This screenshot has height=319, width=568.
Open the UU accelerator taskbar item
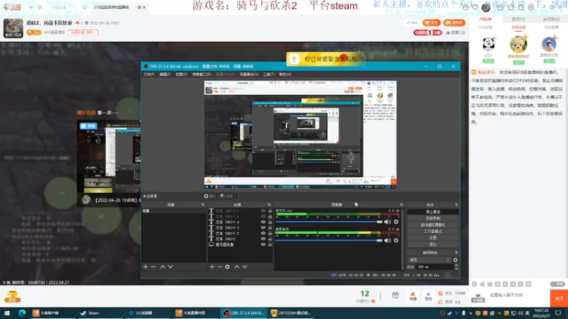coord(141,313)
